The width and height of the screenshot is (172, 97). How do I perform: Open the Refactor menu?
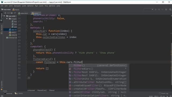(30, 6)
